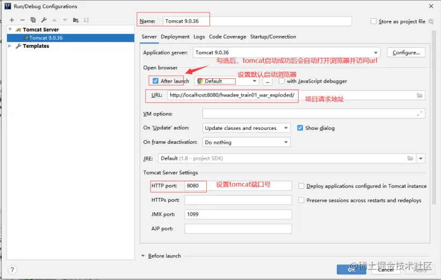Click the Cancel button

click(386, 270)
